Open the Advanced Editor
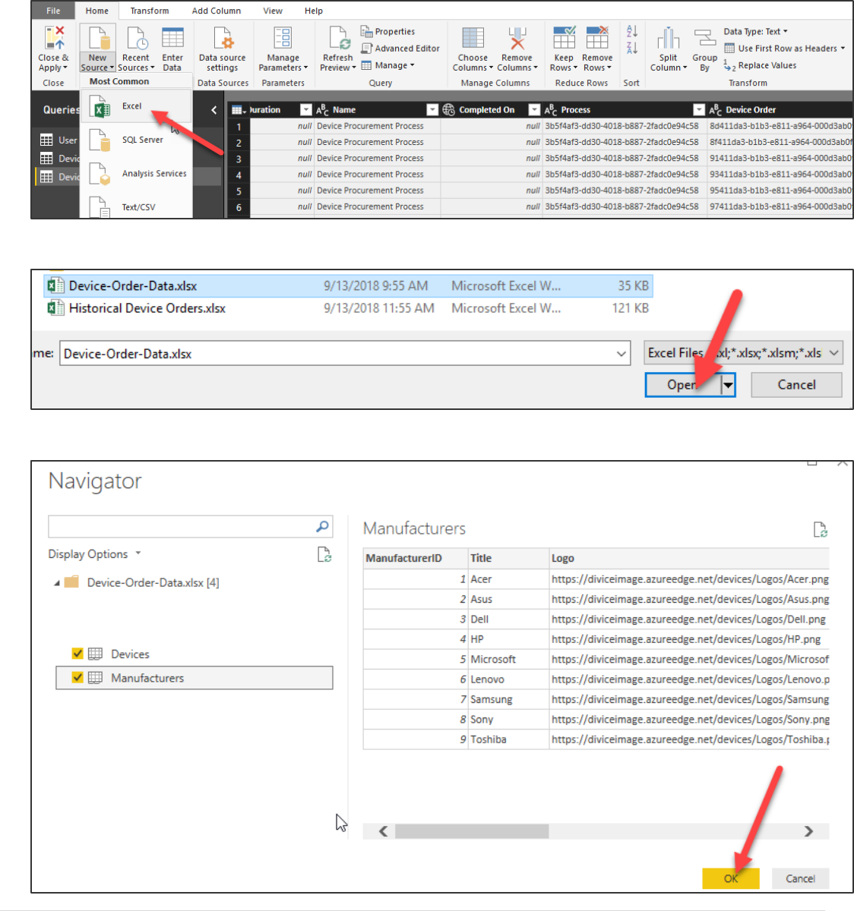 [400, 48]
